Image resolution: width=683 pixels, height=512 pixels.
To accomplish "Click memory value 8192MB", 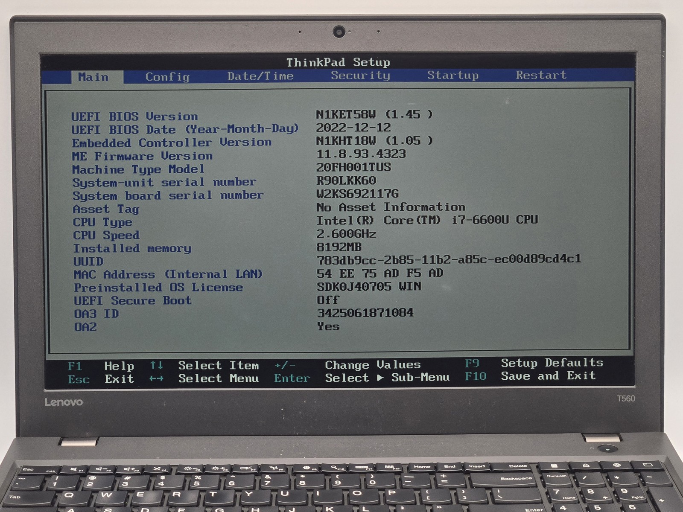I will pos(339,247).
